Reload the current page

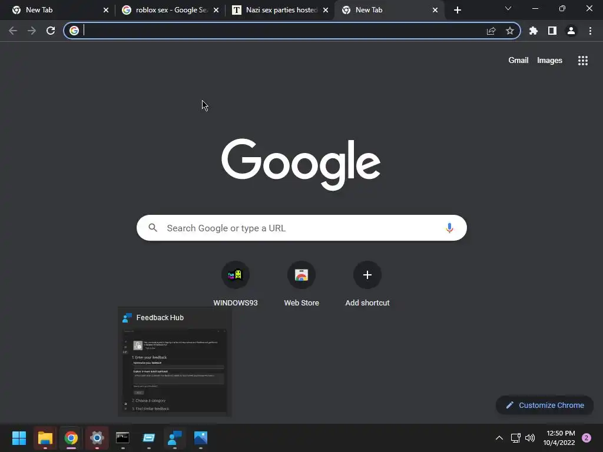[x=51, y=31]
